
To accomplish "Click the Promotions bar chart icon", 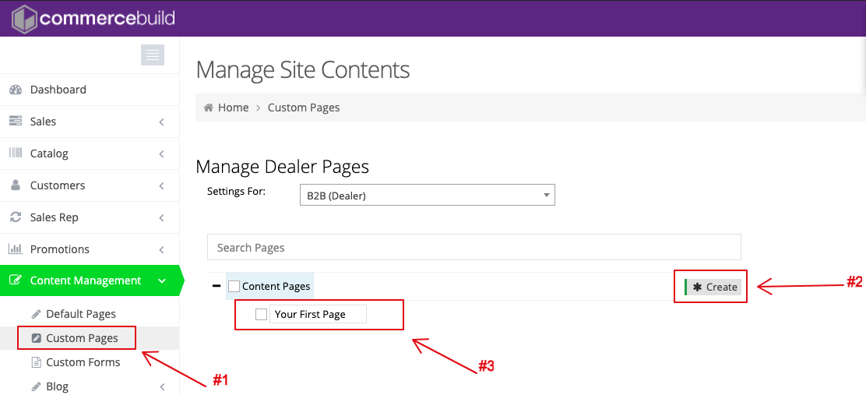I will coord(16,249).
